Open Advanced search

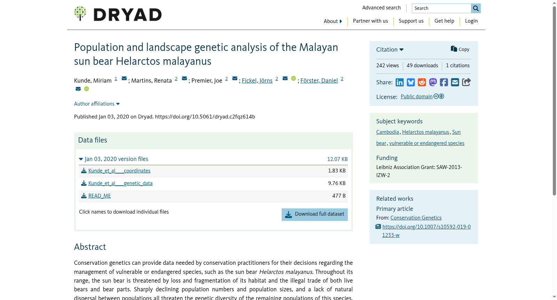click(382, 8)
